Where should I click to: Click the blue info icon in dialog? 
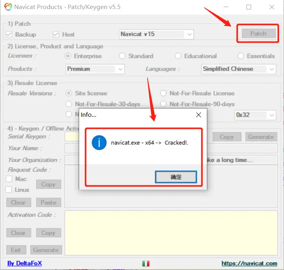click(x=99, y=143)
